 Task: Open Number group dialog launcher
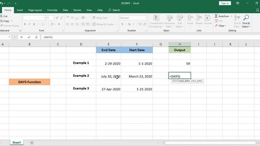(146, 31)
